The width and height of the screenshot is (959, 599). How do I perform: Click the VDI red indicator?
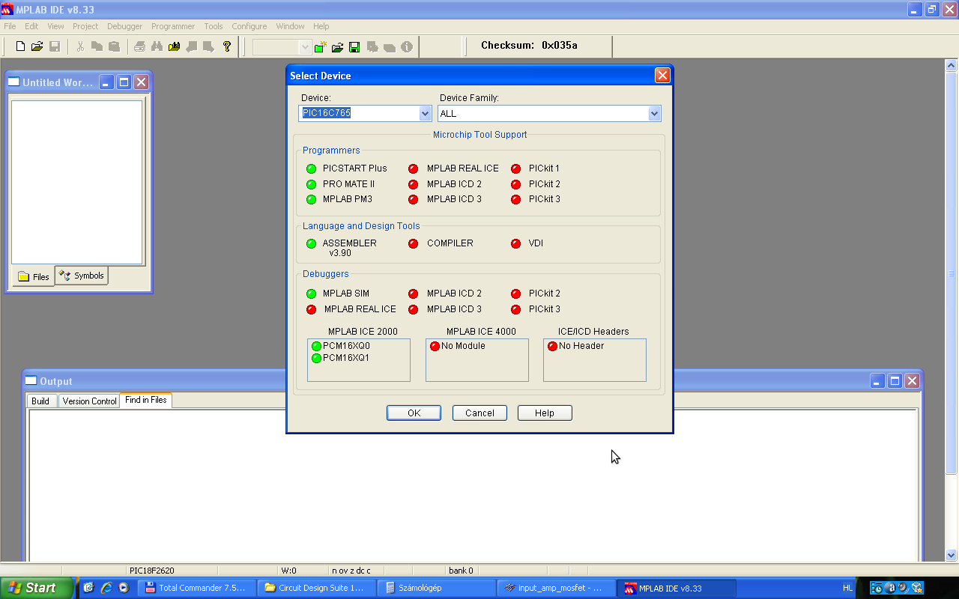515,243
